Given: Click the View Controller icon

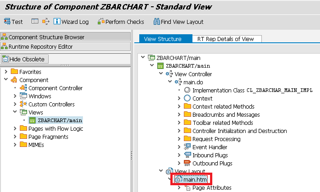Looking at the screenshot, I should 169,74.
